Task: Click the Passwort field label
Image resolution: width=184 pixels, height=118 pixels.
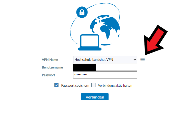Action: pyautogui.click(x=49, y=75)
